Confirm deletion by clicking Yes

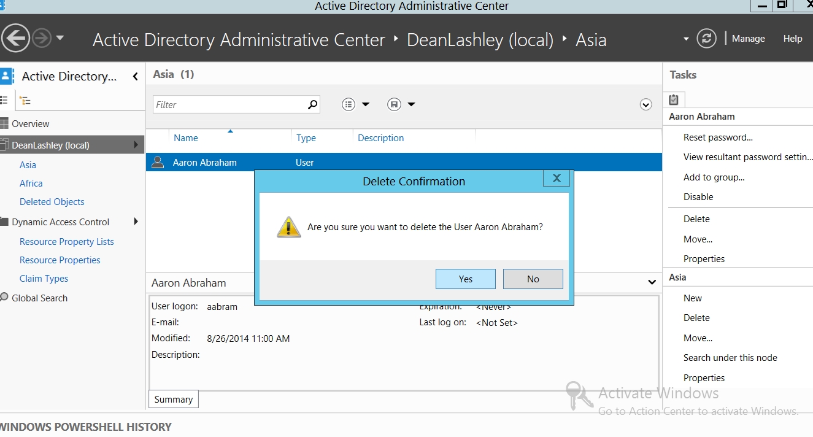465,279
